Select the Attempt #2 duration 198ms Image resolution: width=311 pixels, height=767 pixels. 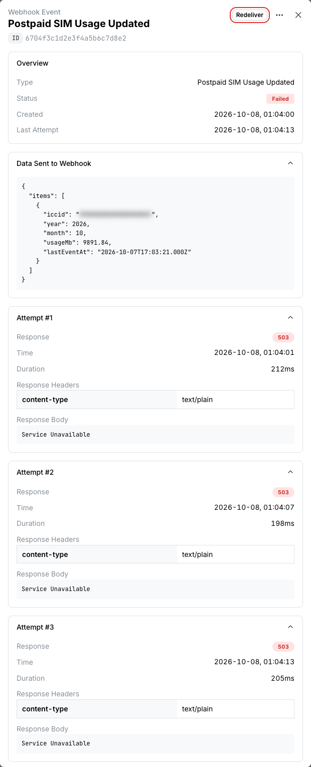pyautogui.click(x=283, y=523)
